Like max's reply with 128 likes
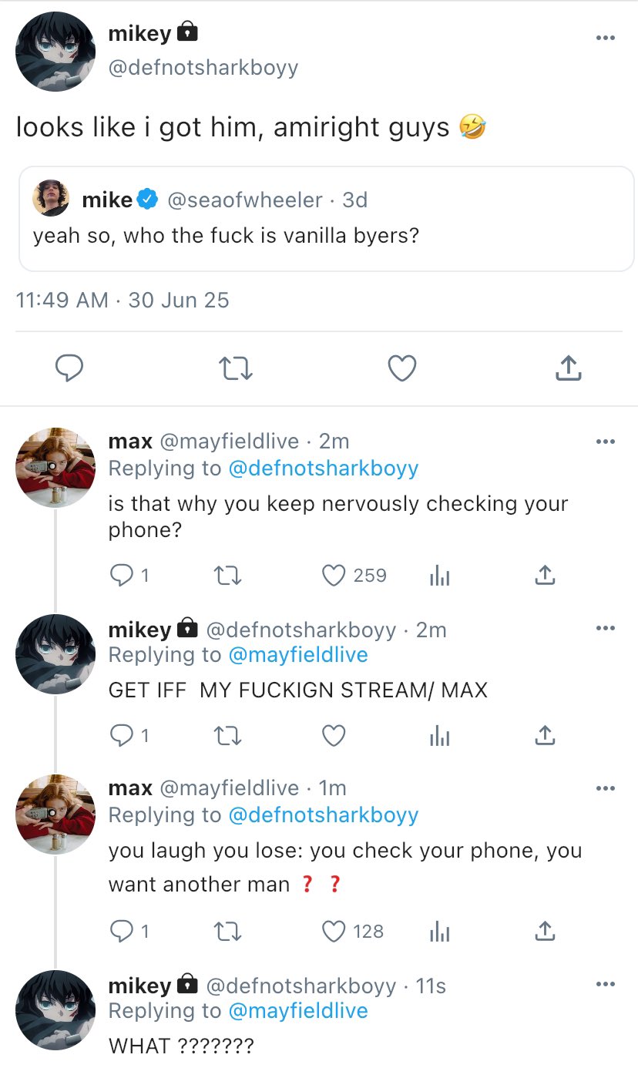 point(334,932)
